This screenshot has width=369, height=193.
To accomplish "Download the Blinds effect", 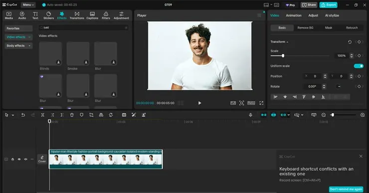I will click(x=58, y=62).
